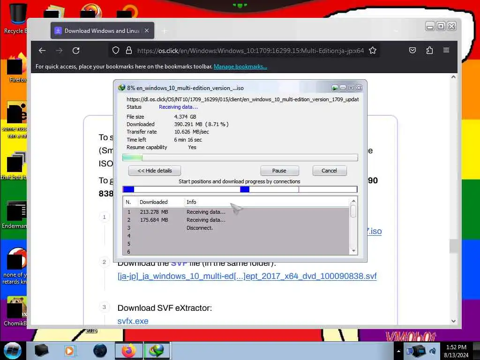Cancel the ISO download
The width and height of the screenshot is (480, 360).
coord(330,171)
